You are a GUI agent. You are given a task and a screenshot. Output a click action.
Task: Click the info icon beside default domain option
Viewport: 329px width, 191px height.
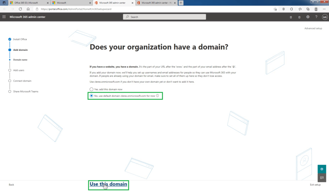pyautogui.click(x=157, y=95)
